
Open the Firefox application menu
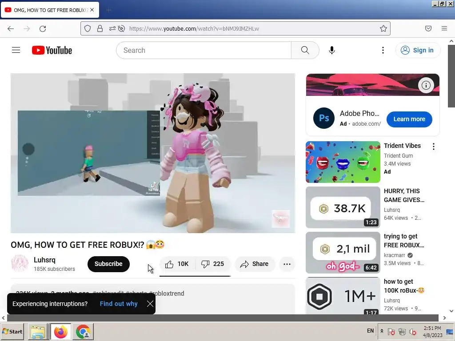coord(444,28)
